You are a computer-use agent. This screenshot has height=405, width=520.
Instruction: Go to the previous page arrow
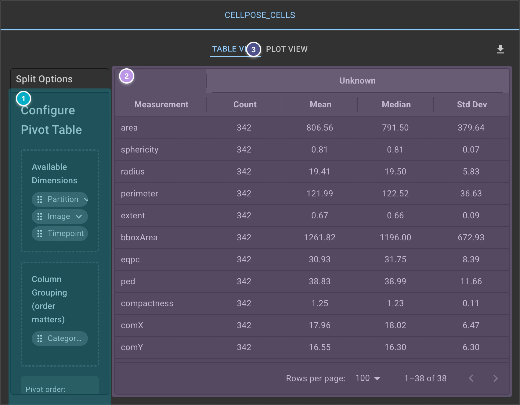[x=471, y=378]
